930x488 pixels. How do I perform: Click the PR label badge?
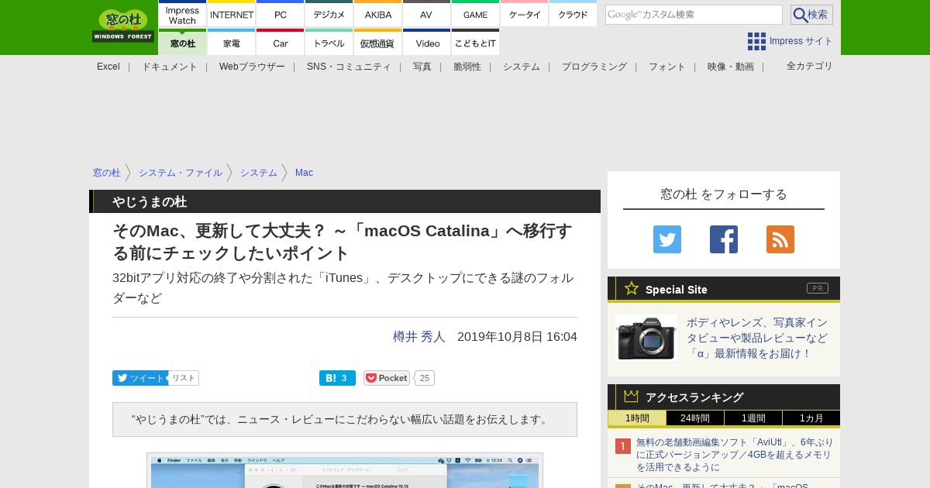[818, 288]
